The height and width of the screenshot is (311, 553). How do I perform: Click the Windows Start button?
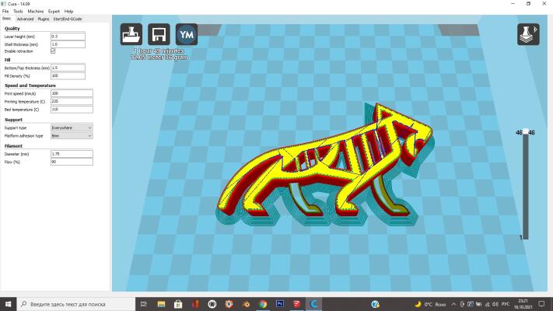pos(8,304)
